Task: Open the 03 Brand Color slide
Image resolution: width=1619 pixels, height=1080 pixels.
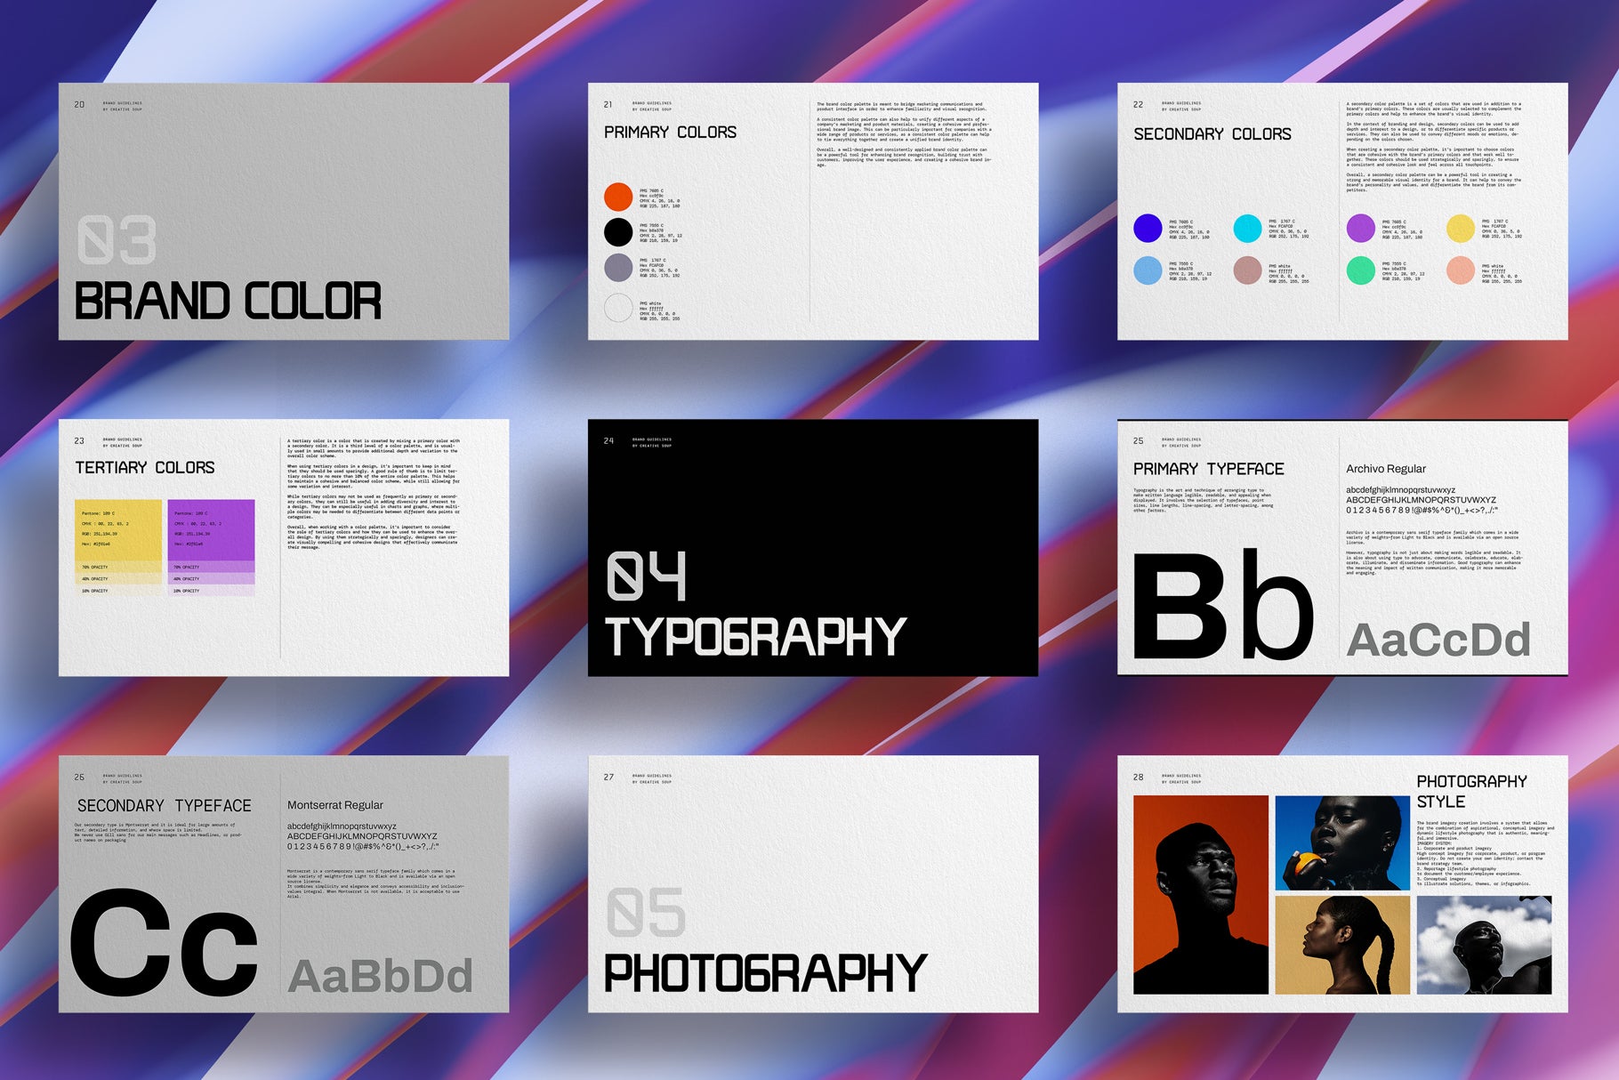Action: (284, 212)
